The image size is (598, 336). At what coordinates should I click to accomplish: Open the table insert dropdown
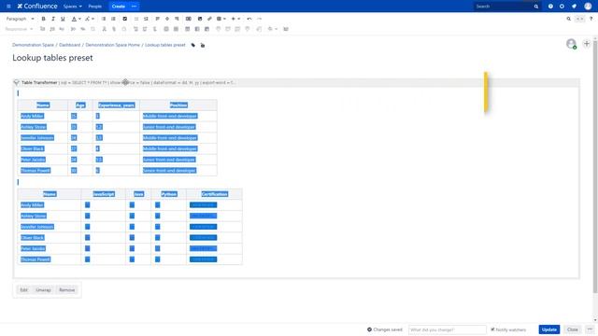(x=221, y=19)
